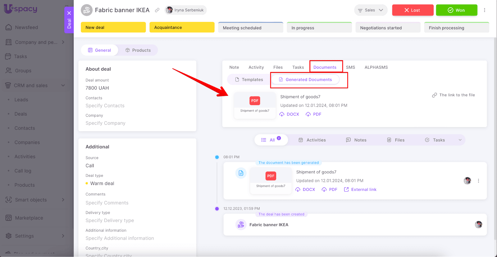Click the Shipment of goods7 PDF thumbnail
The height and width of the screenshot is (257, 497).
click(255, 105)
